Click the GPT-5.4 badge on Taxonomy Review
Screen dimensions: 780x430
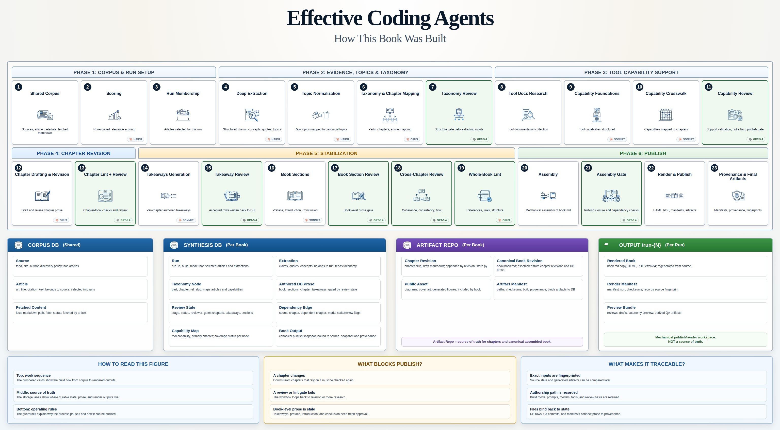(x=480, y=139)
